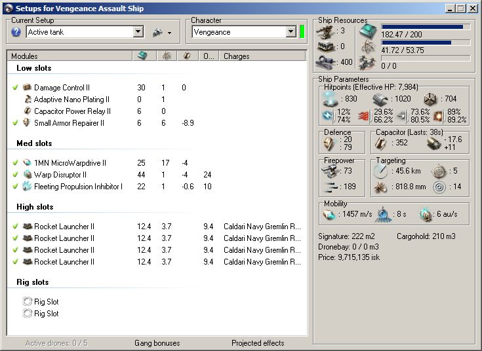Toggle the second Rocket Launcher II checkmark

15,238
